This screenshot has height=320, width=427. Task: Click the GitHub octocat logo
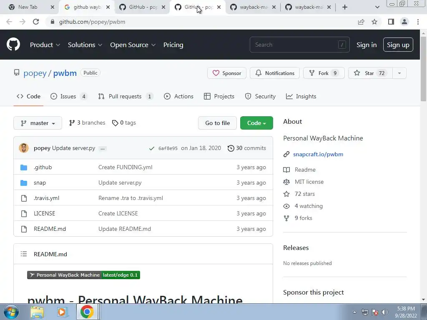tap(13, 45)
